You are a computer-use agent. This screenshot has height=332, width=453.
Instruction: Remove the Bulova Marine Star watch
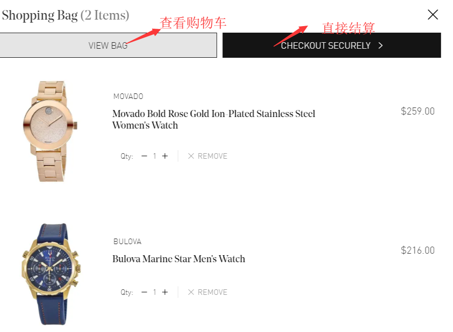(x=207, y=292)
